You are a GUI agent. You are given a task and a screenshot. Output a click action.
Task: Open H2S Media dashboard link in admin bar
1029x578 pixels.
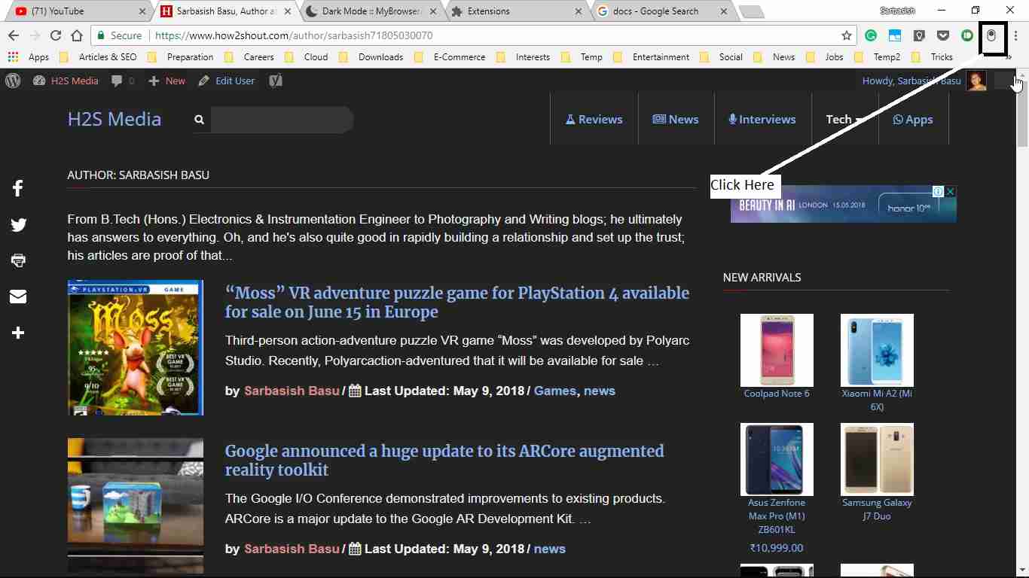click(x=66, y=81)
